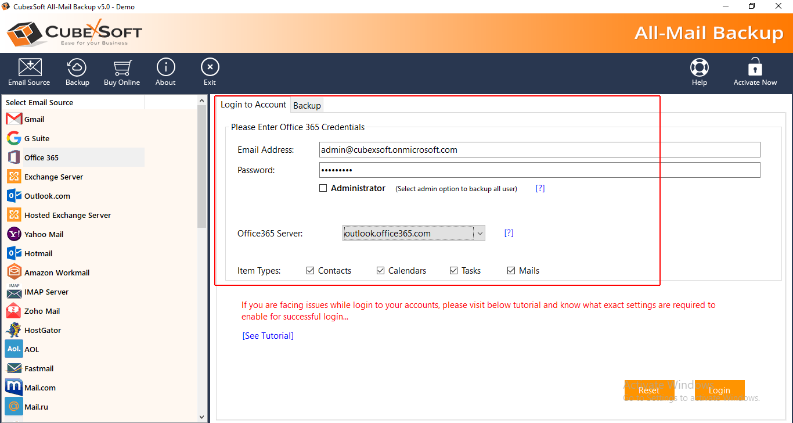Expand the Office365 Server dropdown
793x423 pixels.
click(480, 234)
